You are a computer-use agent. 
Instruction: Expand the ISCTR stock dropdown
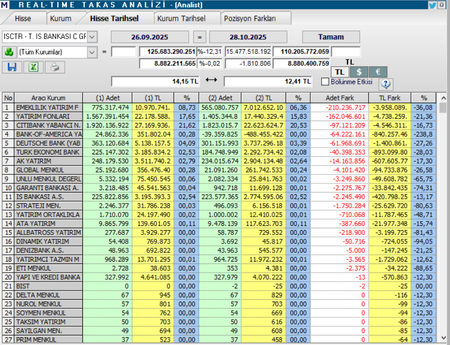pyautogui.click(x=92, y=37)
